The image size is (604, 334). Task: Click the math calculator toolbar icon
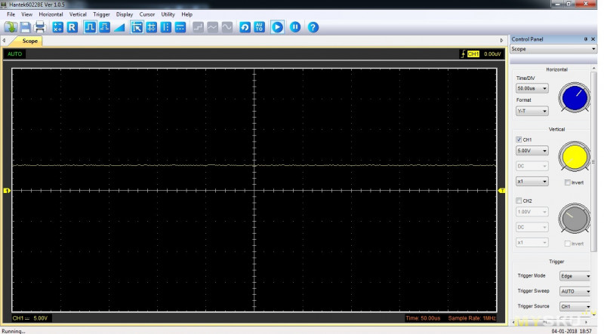pos(58,27)
